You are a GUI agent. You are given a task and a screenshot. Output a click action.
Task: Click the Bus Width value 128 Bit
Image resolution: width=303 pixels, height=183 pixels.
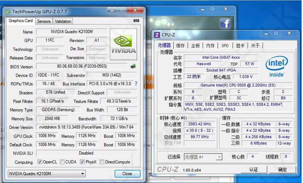click(122, 110)
